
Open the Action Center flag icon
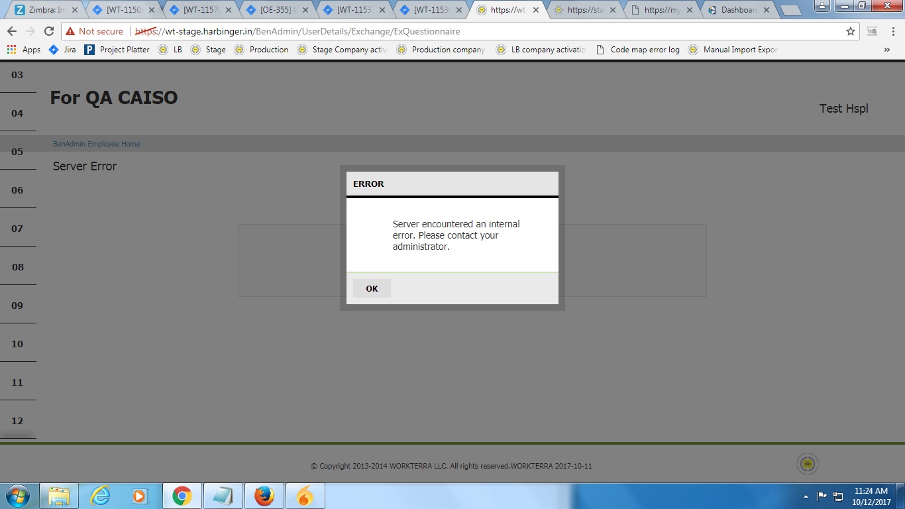822,496
